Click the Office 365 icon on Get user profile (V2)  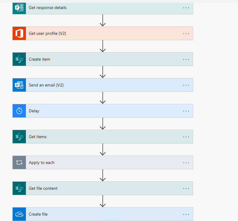(19, 33)
